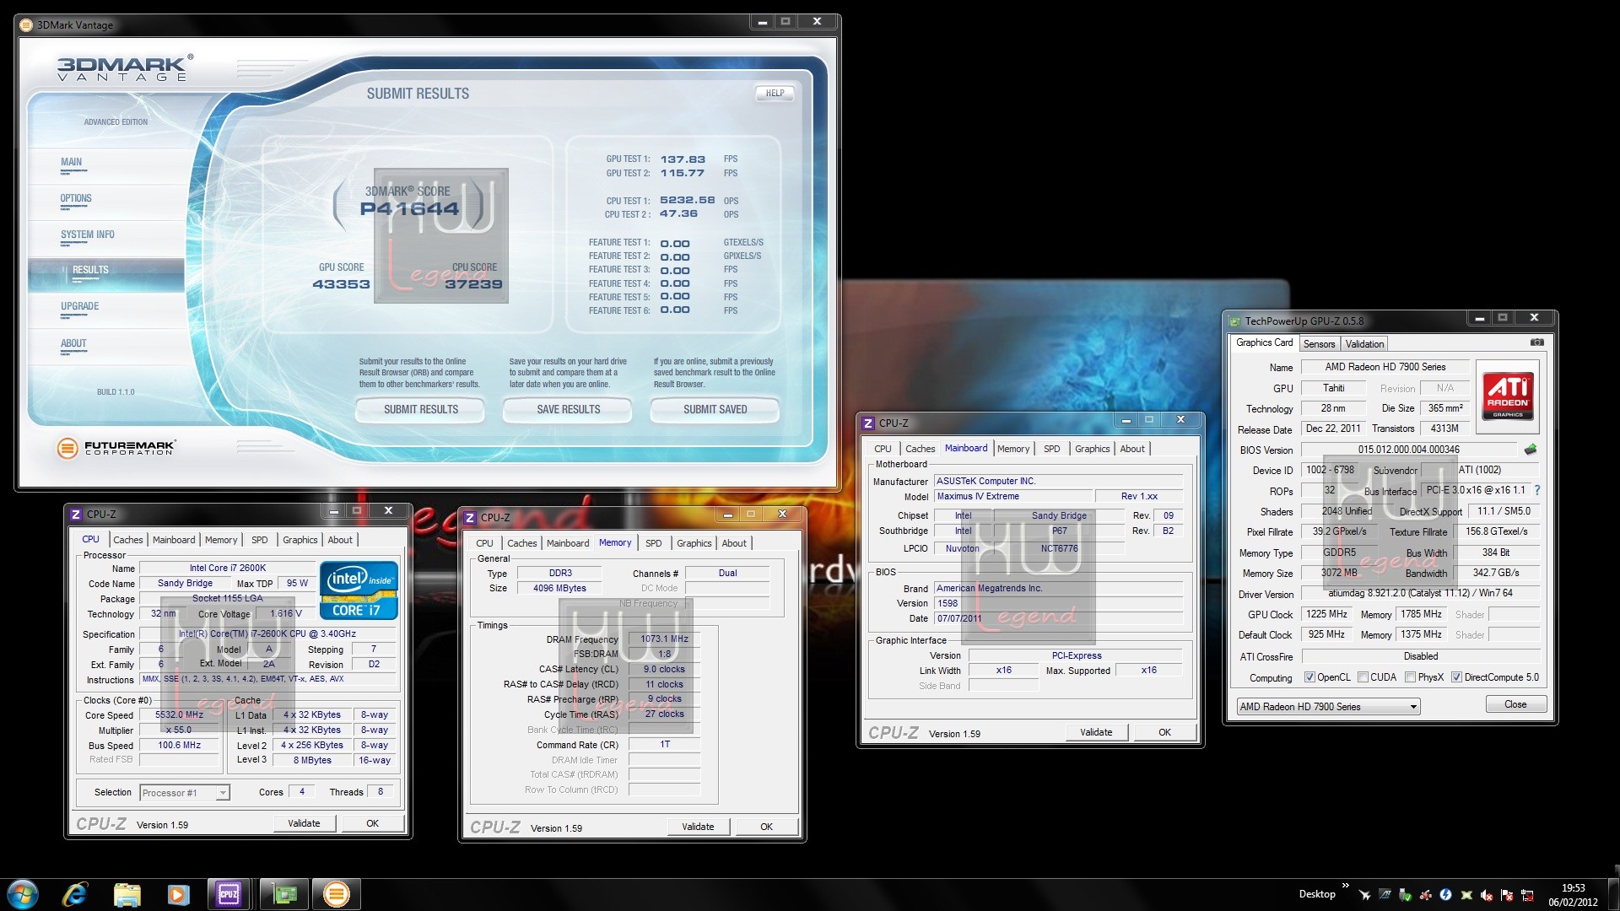Click the Maximus IV Extreme model text
The height and width of the screenshot is (911, 1620).
coord(978,496)
